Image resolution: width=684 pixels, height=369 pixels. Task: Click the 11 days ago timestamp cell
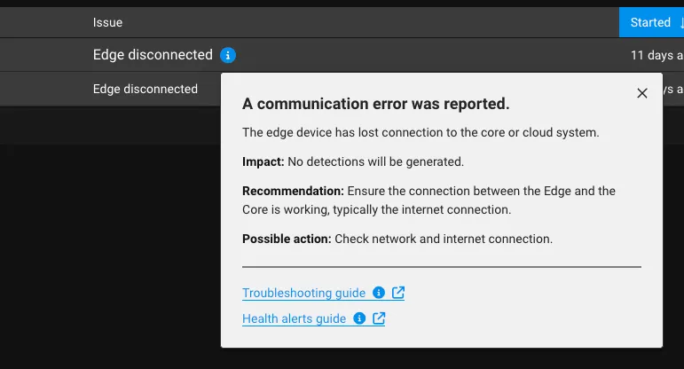656,55
